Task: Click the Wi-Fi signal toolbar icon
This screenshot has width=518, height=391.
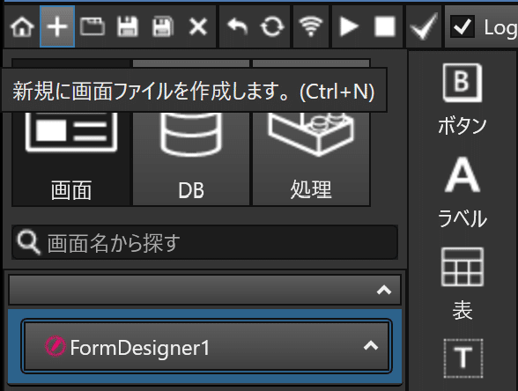Action: [310, 26]
